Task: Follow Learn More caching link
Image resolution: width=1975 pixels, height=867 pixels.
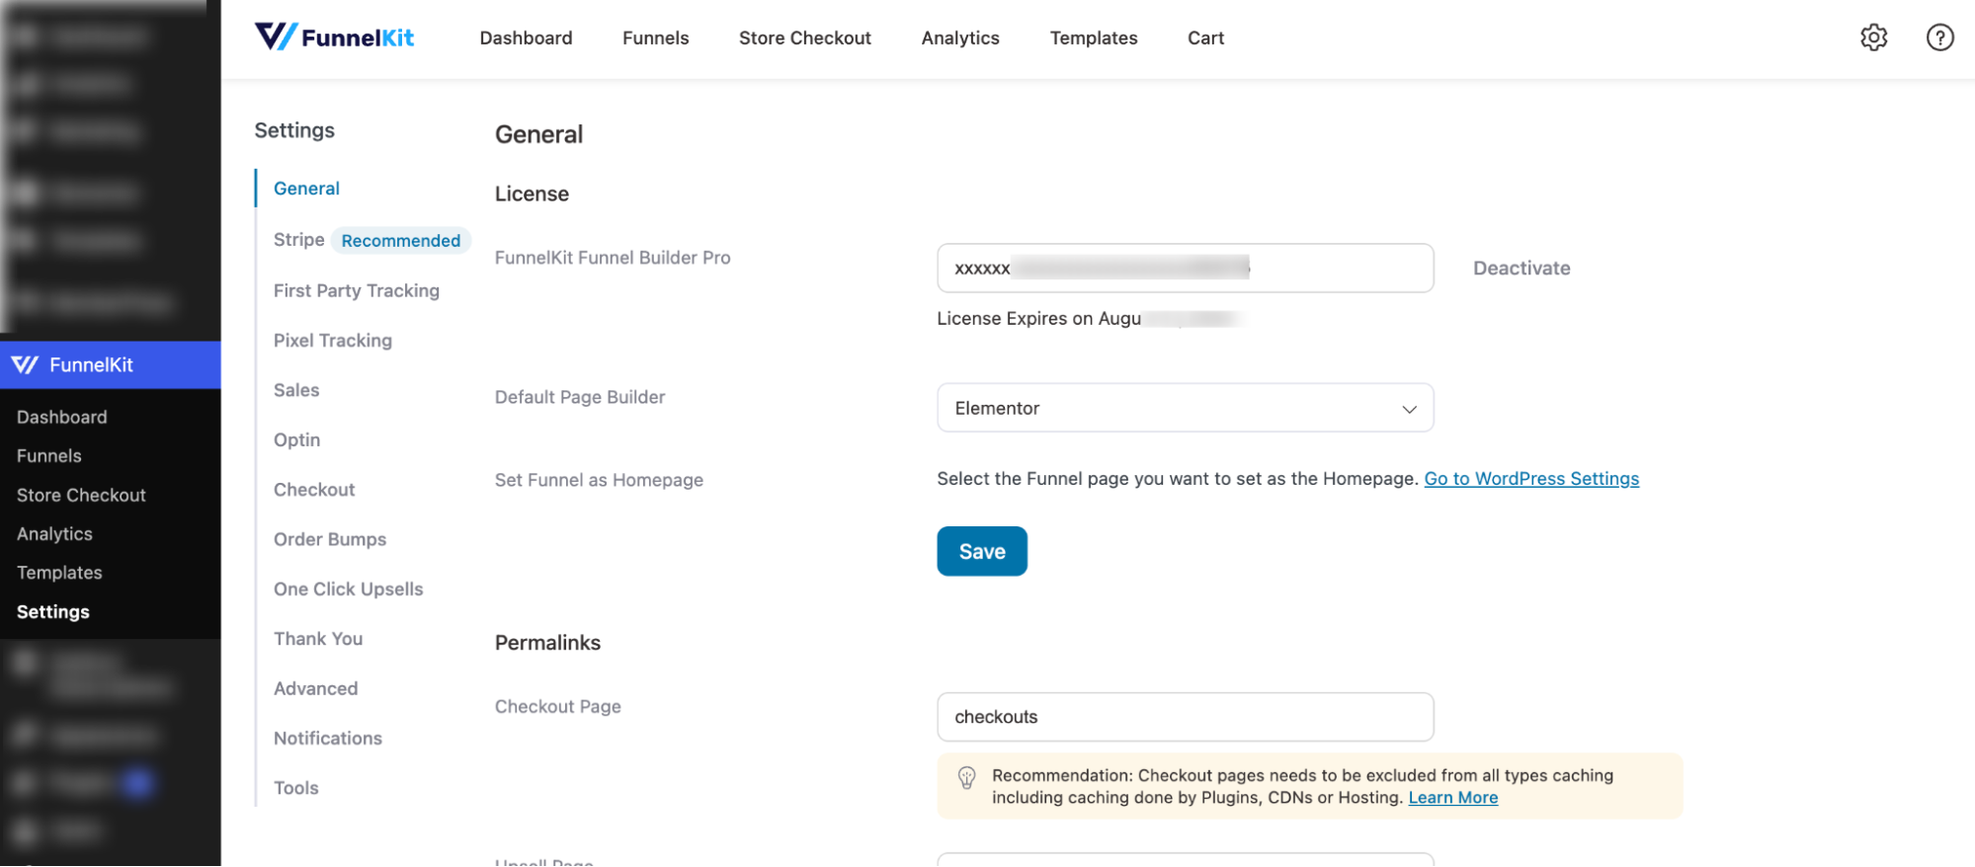Action: click(x=1452, y=798)
